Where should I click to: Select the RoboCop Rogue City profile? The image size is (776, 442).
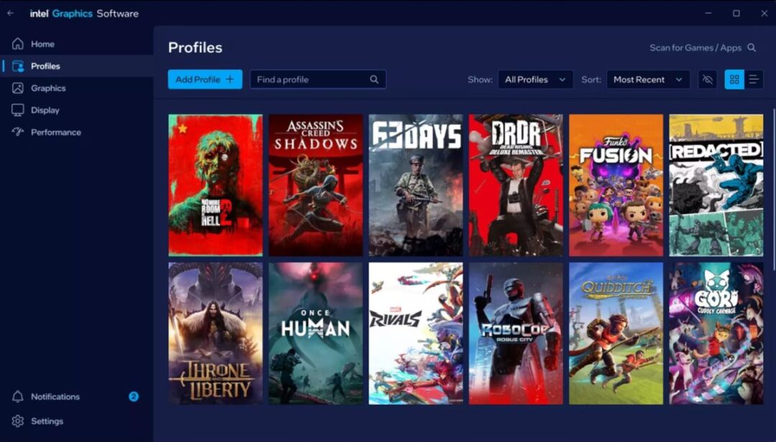[x=516, y=333]
